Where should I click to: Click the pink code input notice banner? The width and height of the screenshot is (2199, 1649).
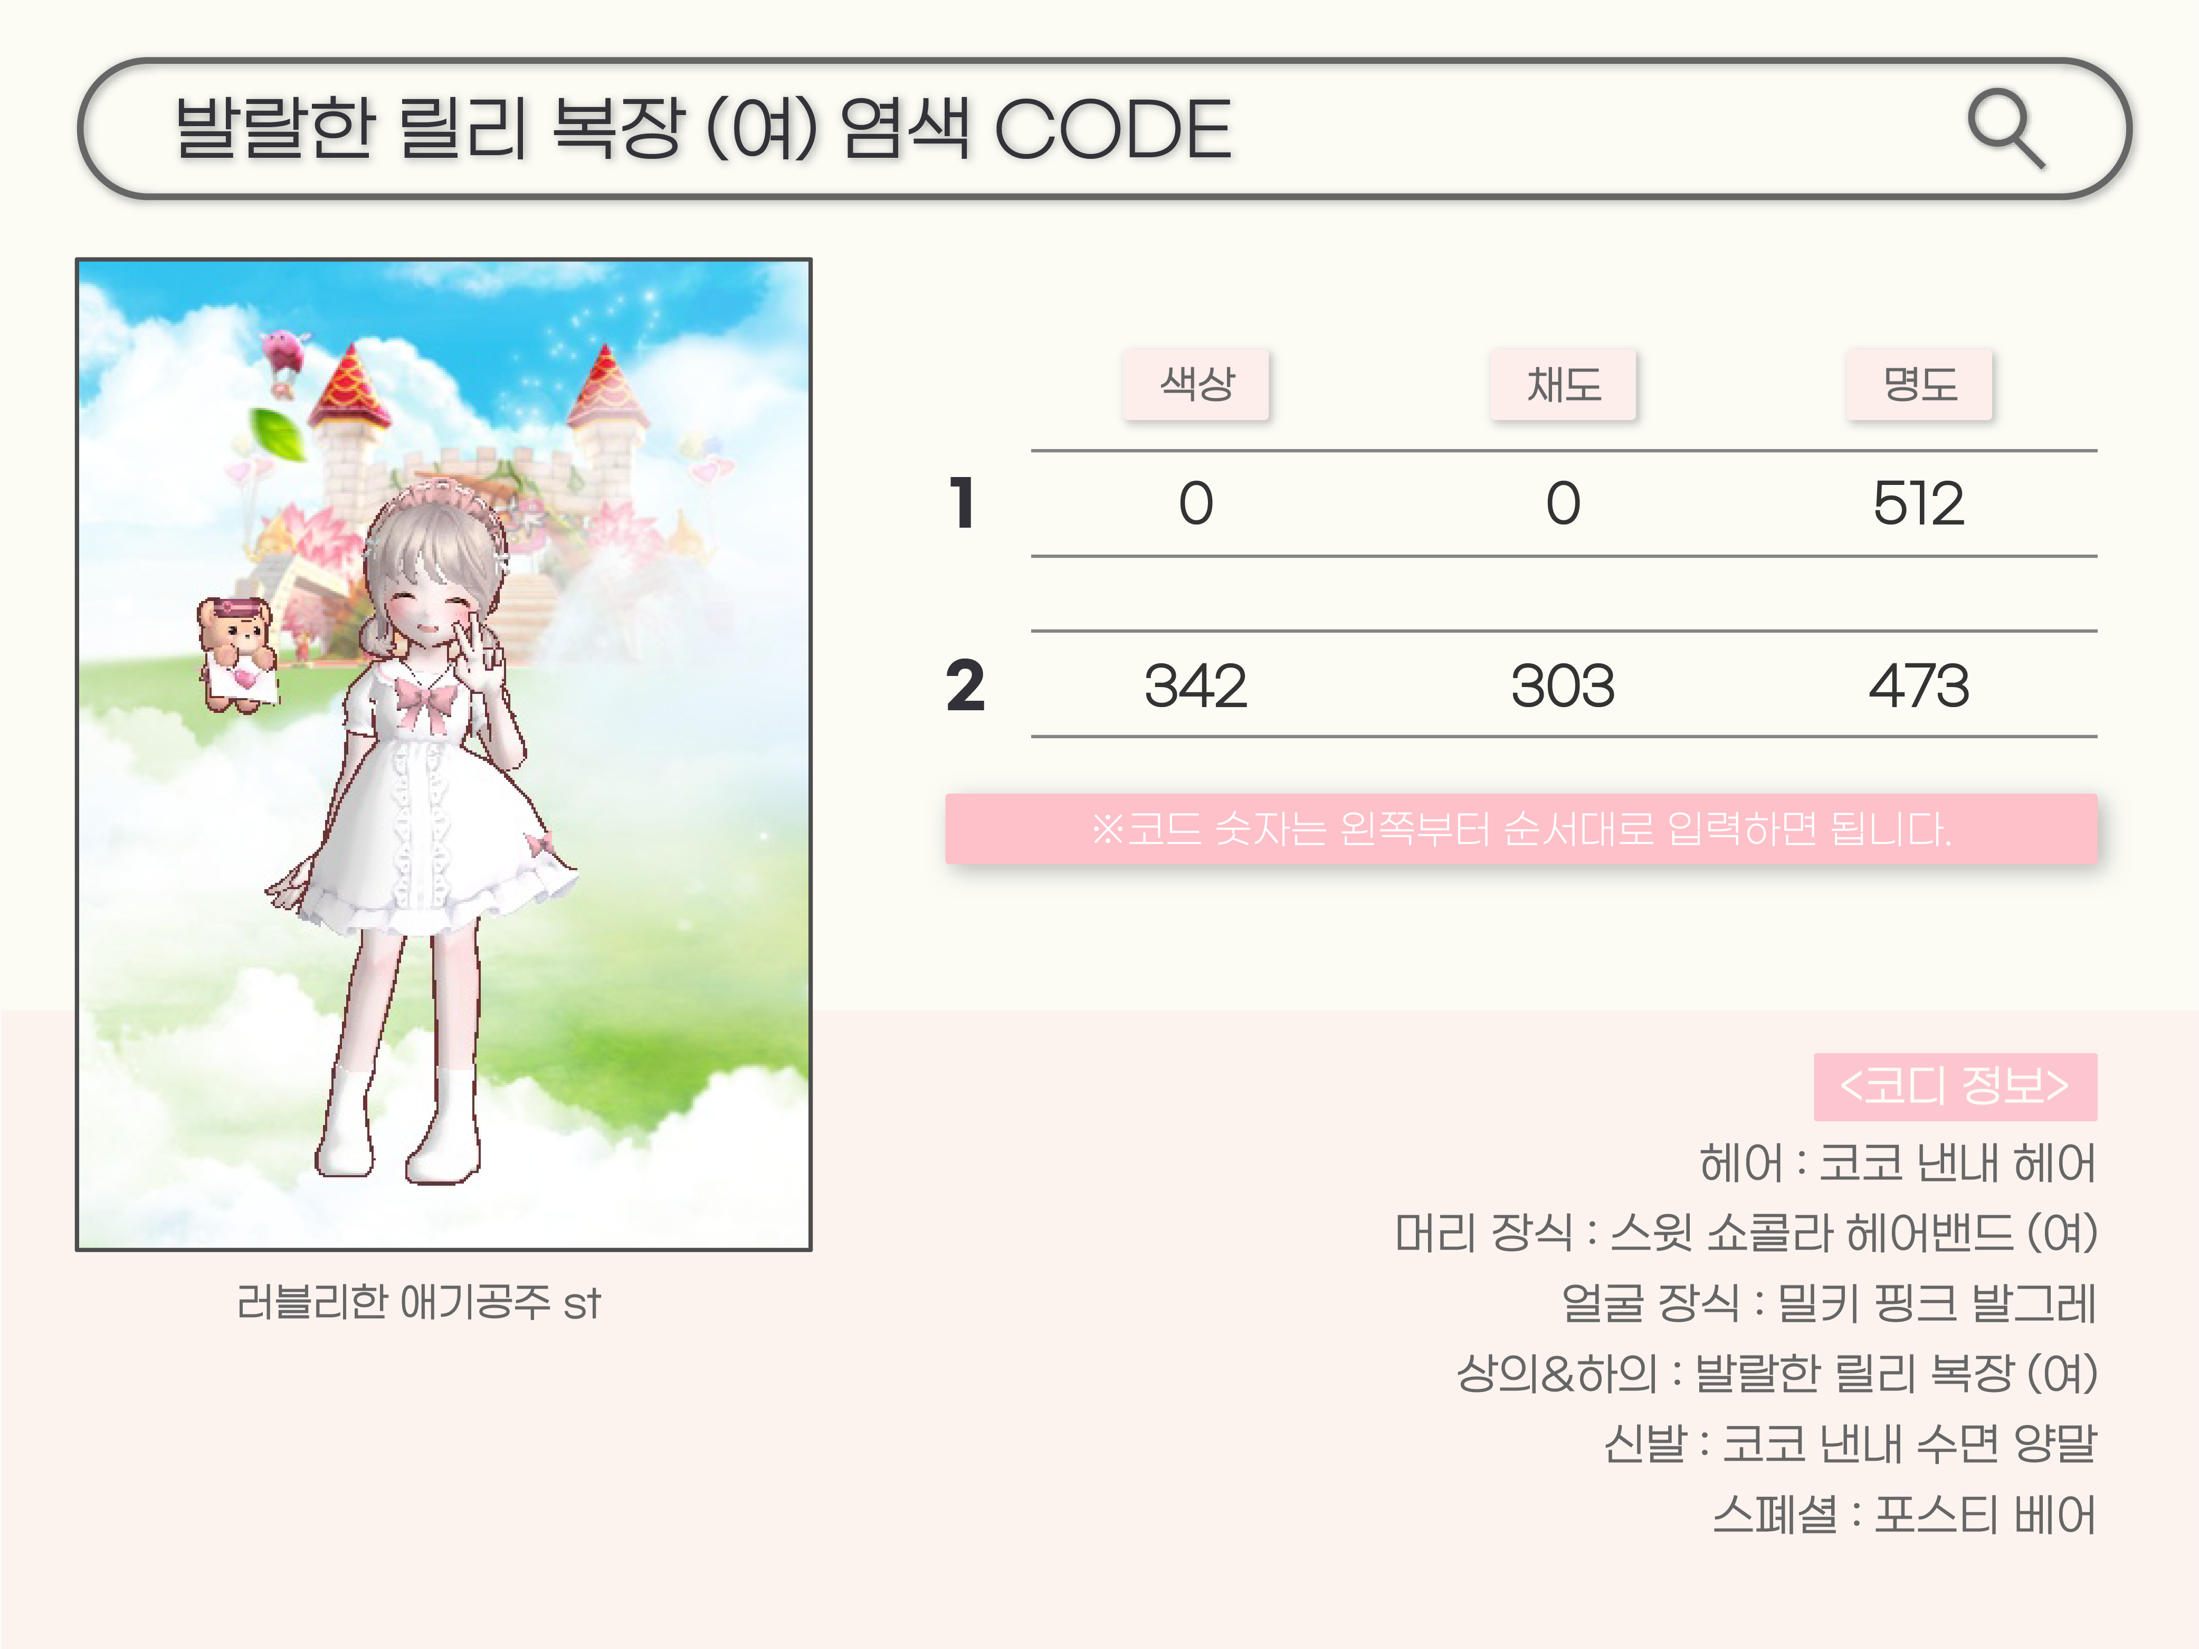pos(1521,829)
